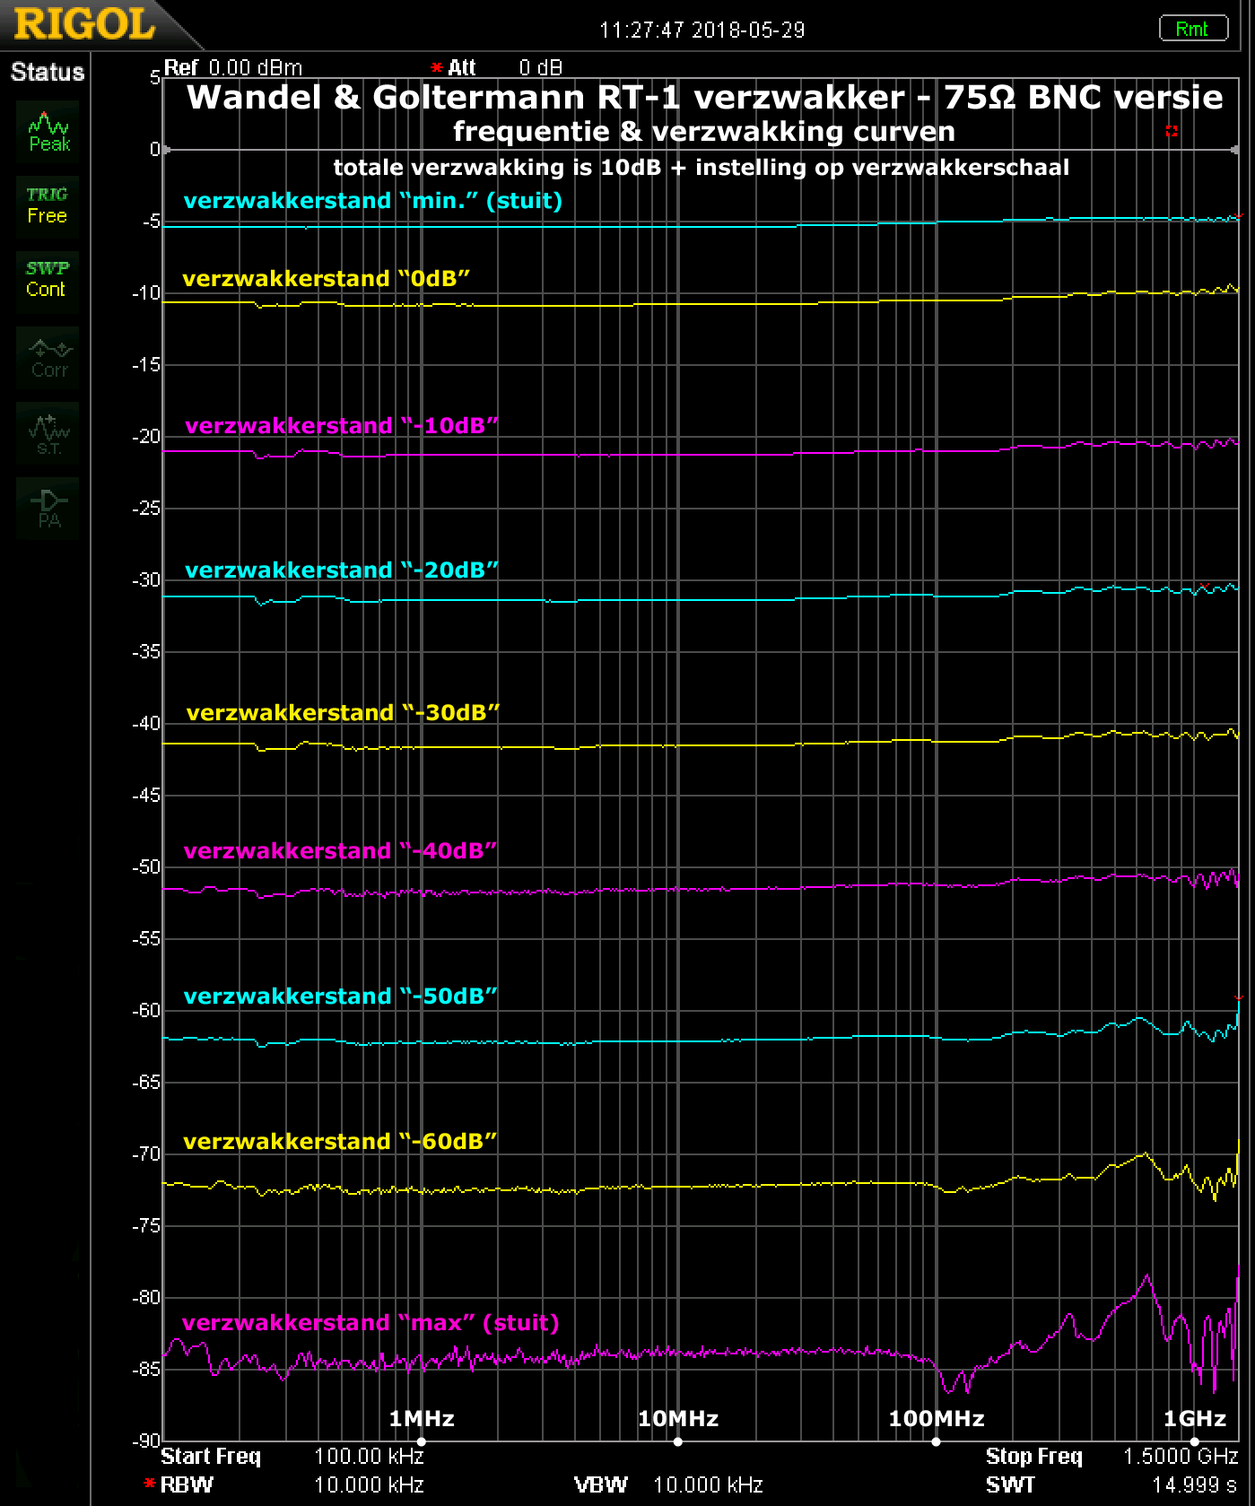The image size is (1255, 1506).
Task: Click the label verzwakkerstand "min." (stuit)
Action: click(373, 200)
